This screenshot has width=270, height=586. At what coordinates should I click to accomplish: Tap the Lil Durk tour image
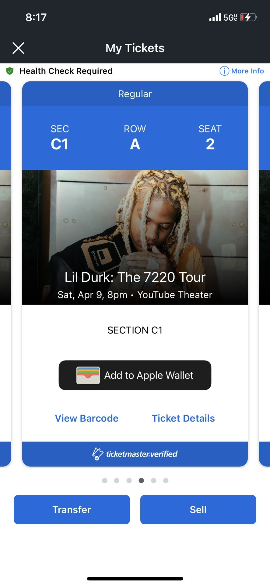coord(135,237)
